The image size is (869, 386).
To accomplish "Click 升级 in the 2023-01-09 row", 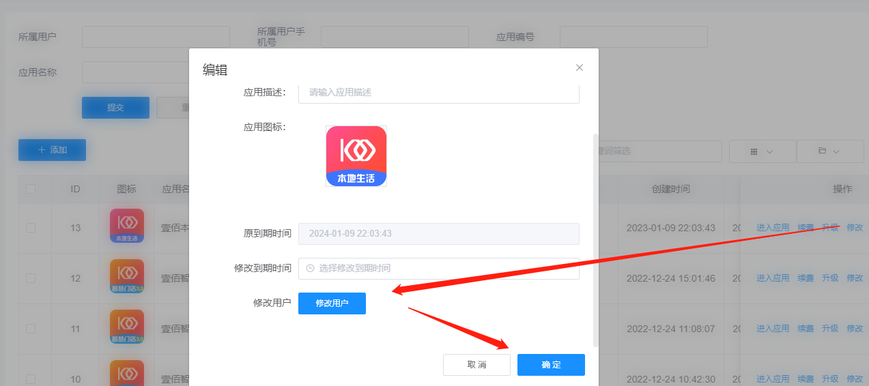I will pyautogui.click(x=830, y=228).
